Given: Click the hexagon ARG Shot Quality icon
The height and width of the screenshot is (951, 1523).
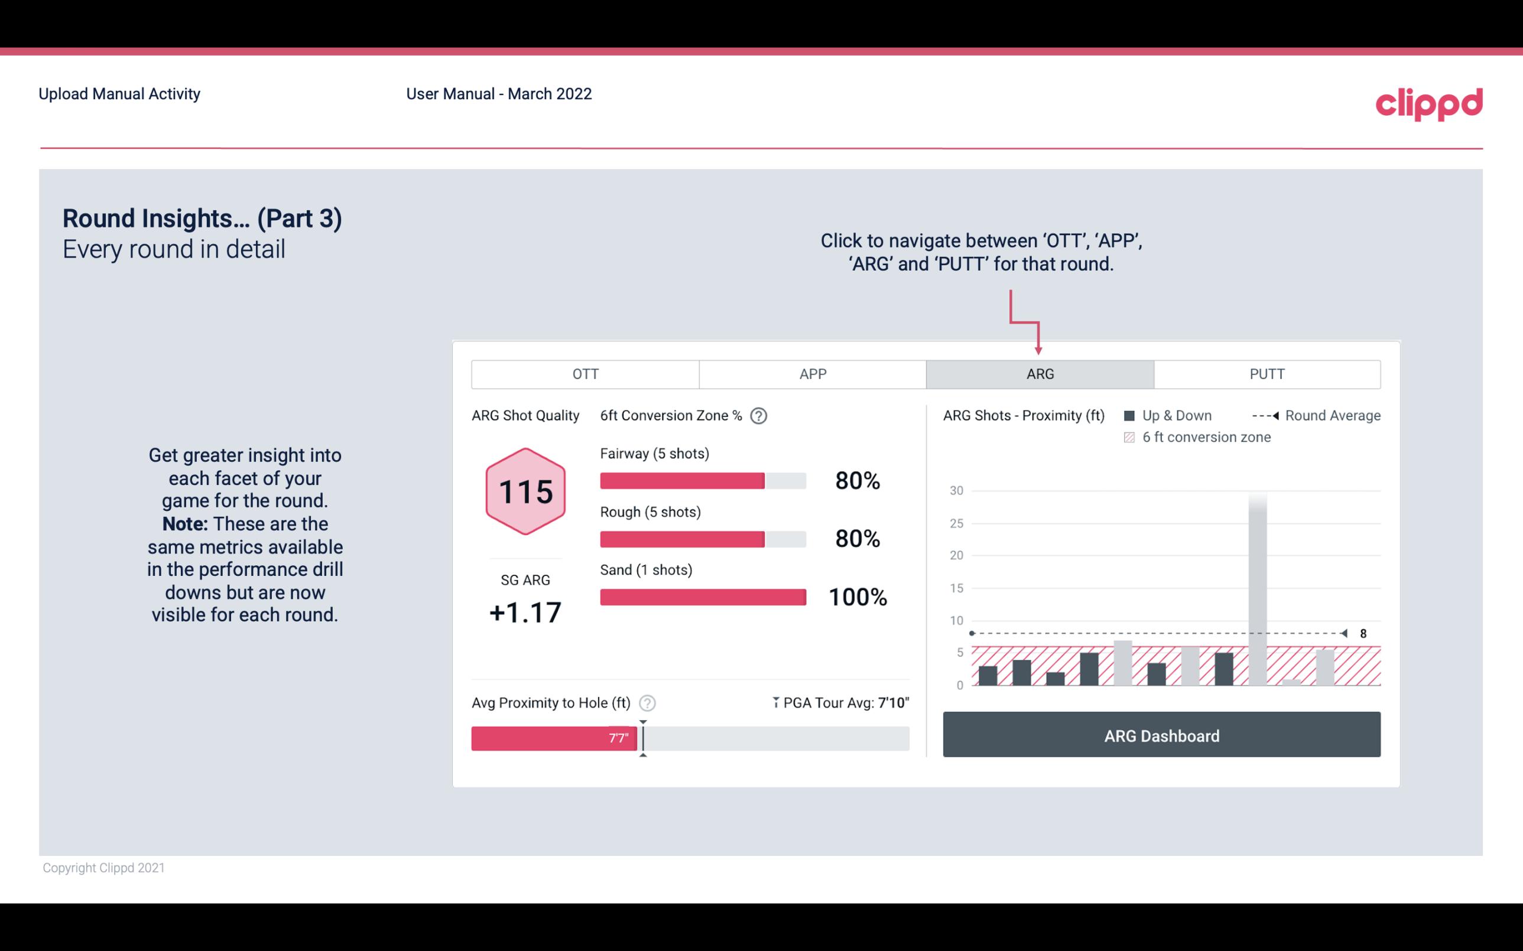Looking at the screenshot, I should [x=526, y=491].
